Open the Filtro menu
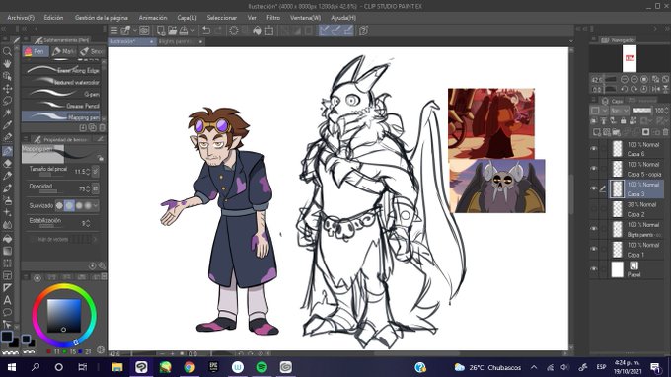 point(273,18)
